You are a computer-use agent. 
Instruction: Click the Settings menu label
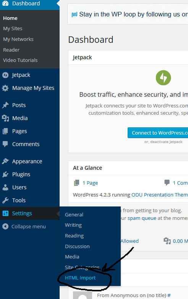tap(22, 213)
